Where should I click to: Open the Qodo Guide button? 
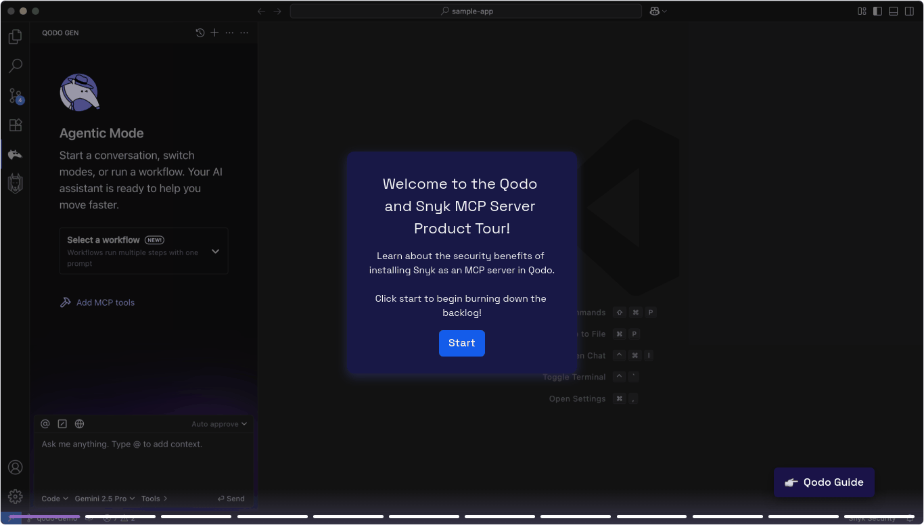click(824, 482)
